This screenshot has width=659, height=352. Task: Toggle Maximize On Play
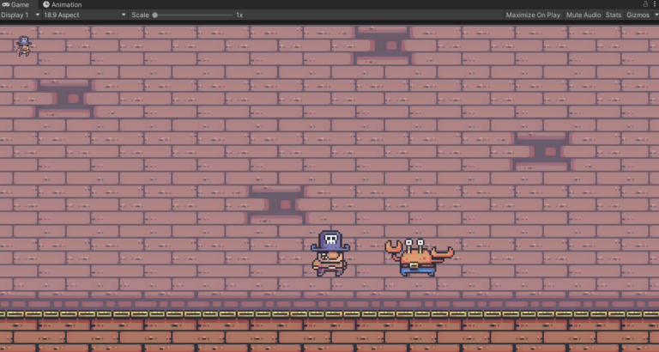(x=533, y=15)
